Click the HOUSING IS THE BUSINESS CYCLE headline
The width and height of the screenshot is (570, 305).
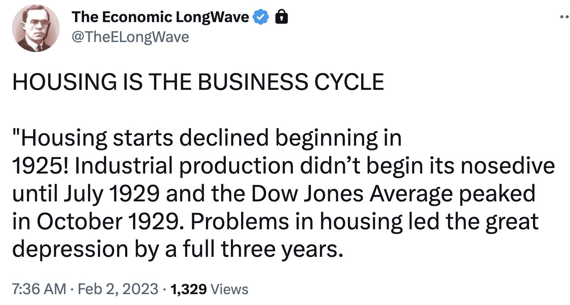tap(198, 82)
